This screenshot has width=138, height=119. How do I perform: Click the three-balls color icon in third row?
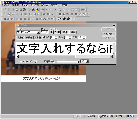point(44,19)
